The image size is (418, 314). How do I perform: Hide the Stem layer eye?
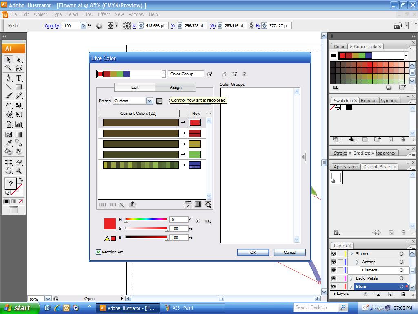[x=334, y=287]
